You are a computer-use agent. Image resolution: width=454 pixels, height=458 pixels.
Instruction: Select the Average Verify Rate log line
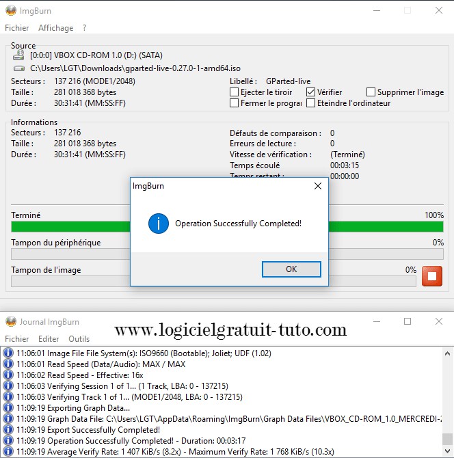(175, 452)
